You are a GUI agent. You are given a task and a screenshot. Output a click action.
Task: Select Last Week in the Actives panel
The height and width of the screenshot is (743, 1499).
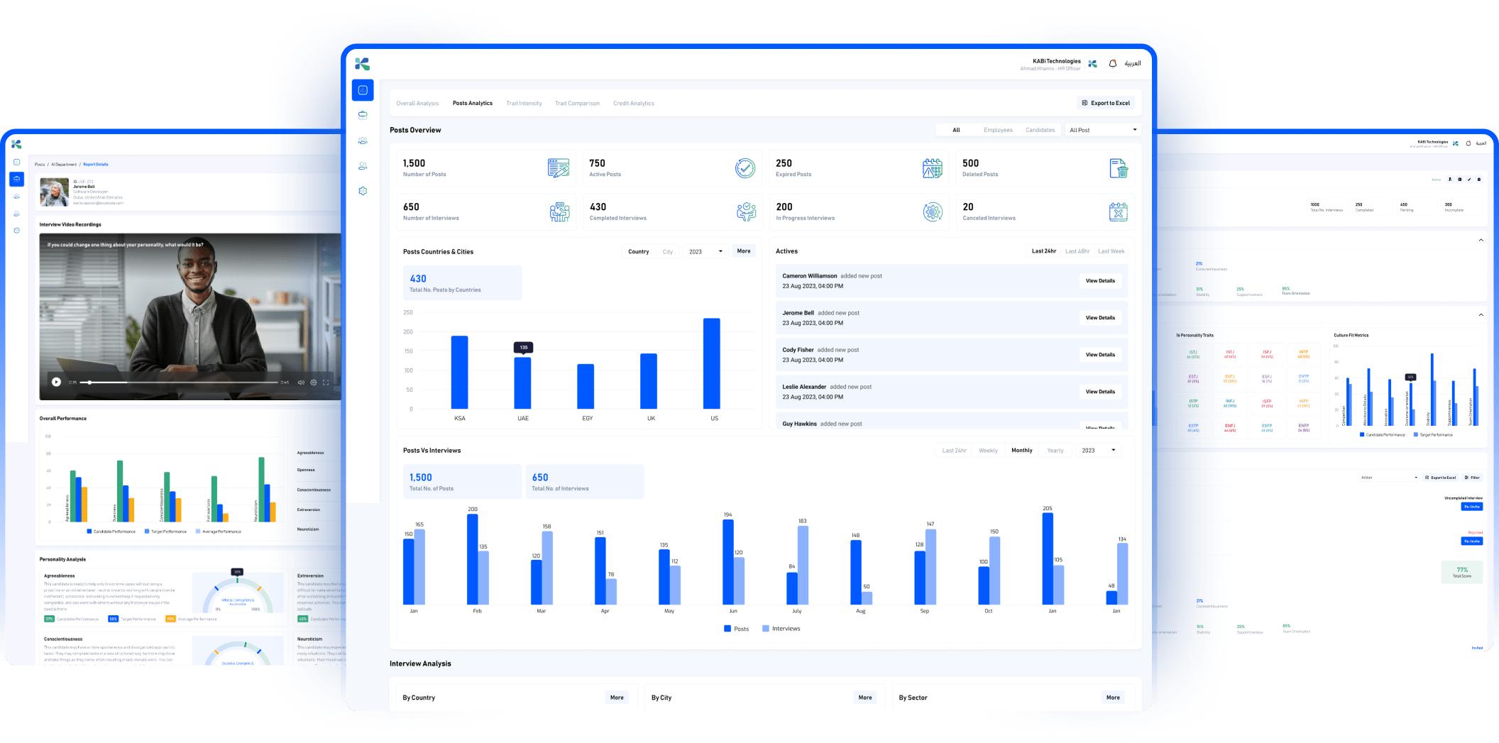click(1111, 251)
